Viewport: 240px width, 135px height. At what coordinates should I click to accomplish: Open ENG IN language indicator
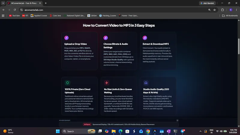(x=211, y=131)
